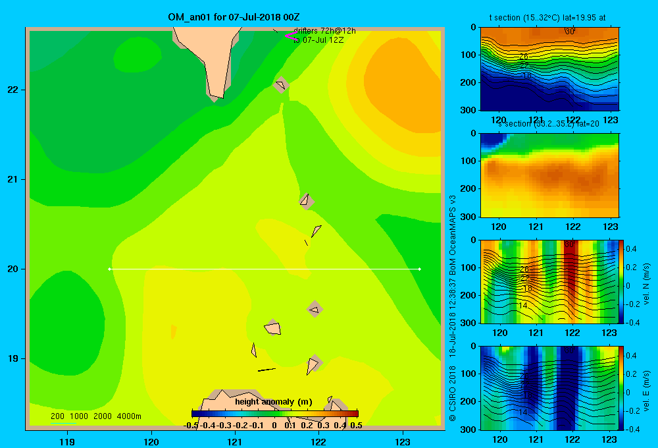658x448 pixels.
Task: Open the temperature section plot panel
Action: click(x=549, y=69)
